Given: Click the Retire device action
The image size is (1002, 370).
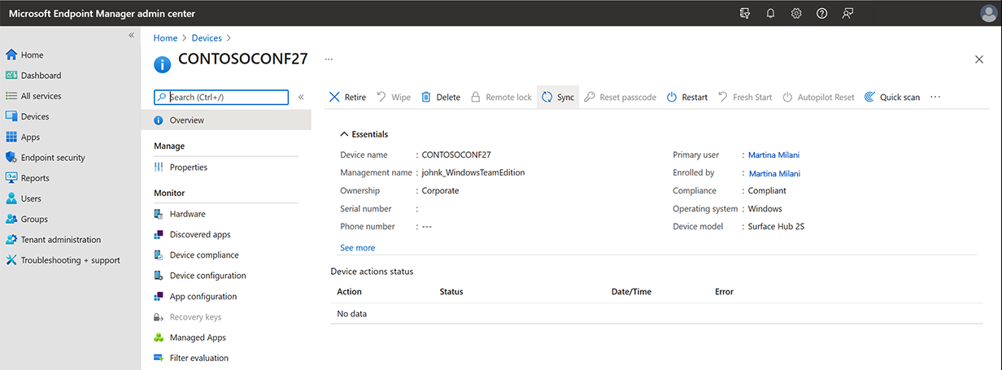Looking at the screenshot, I should coord(347,97).
